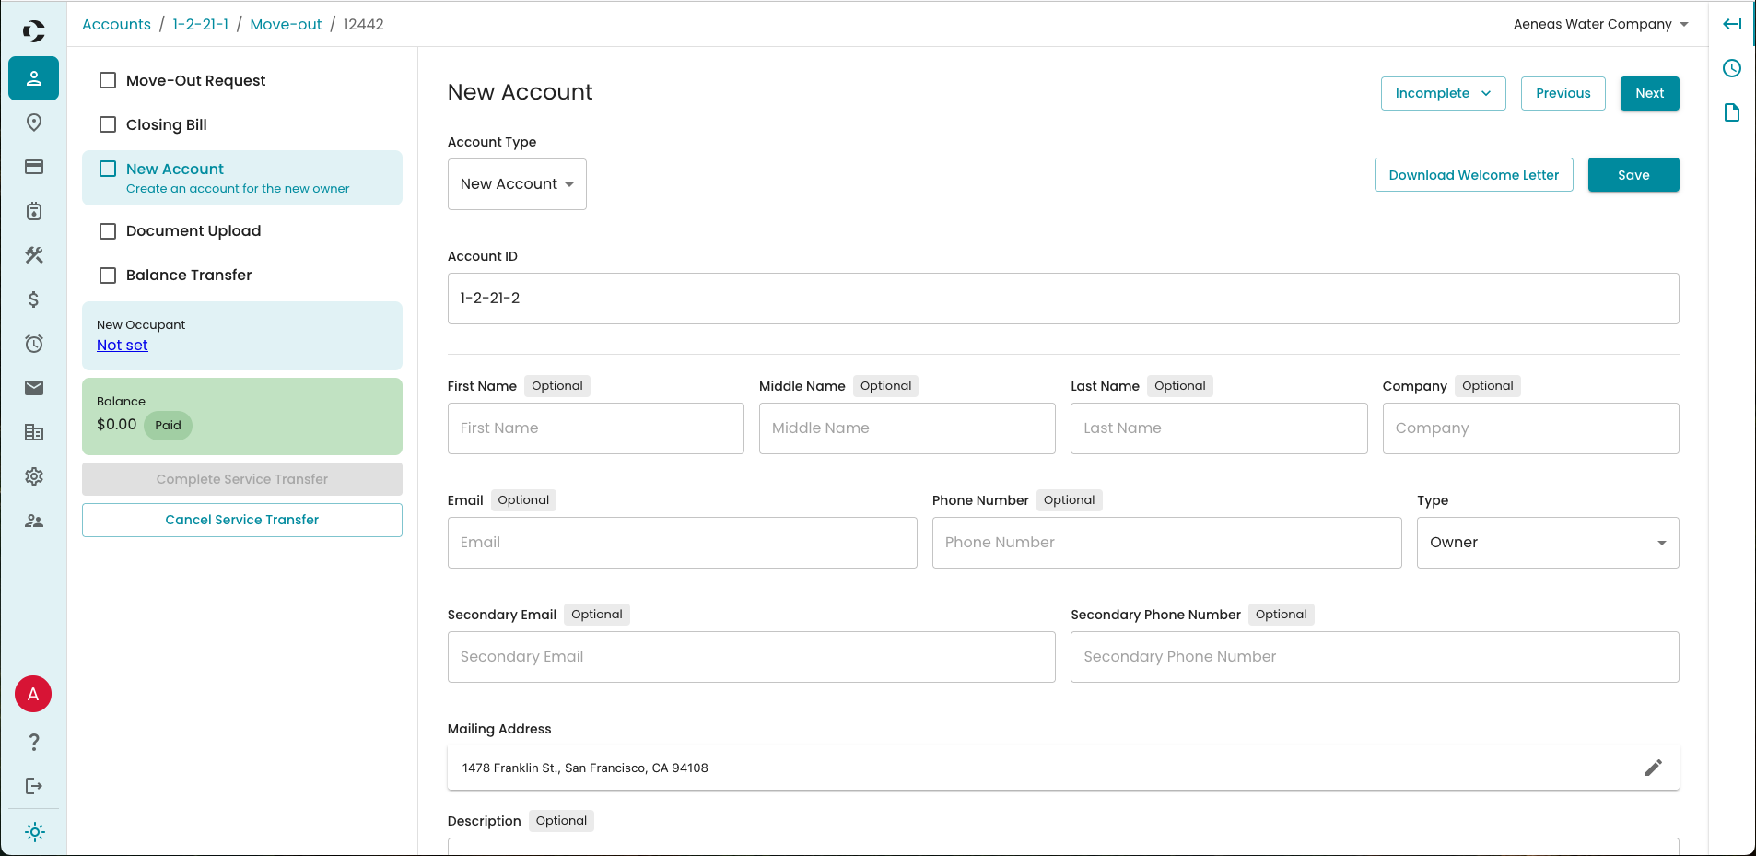The image size is (1756, 856).
Task: Open the history clock icon in right panel
Action: coord(1732,68)
